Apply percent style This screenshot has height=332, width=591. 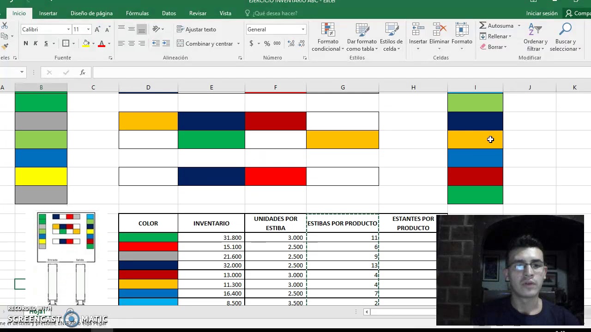pyautogui.click(x=267, y=43)
